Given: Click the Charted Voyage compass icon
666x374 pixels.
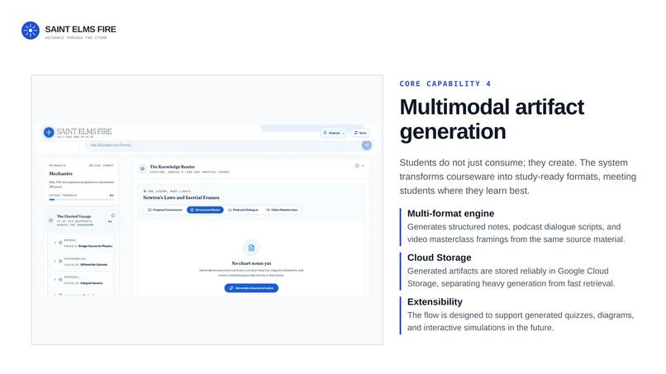Looking at the screenshot, I should 51,220.
